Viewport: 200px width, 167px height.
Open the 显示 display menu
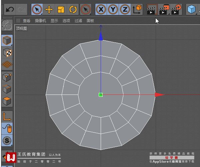click(x=54, y=21)
